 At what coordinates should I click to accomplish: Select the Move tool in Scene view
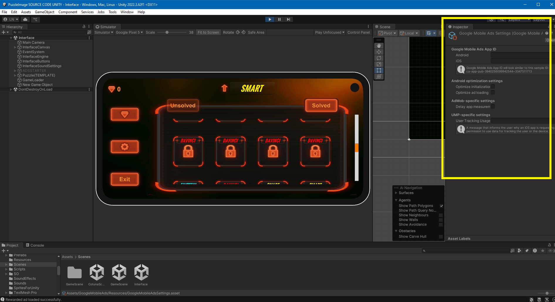pos(379,52)
